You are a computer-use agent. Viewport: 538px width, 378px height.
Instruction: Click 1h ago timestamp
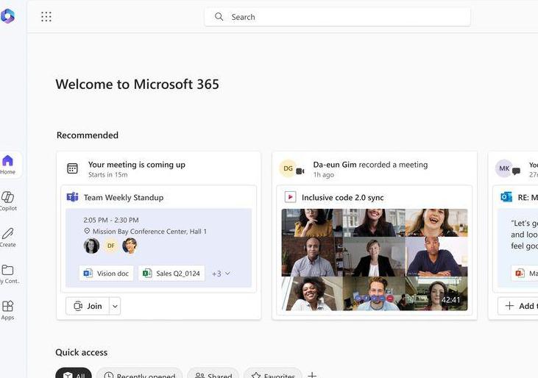tap(324, 175)
